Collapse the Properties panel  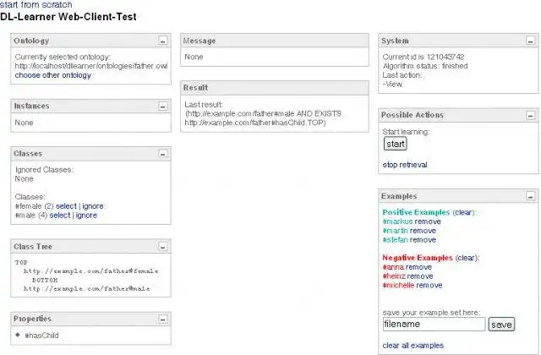click(x=162, y=319)
